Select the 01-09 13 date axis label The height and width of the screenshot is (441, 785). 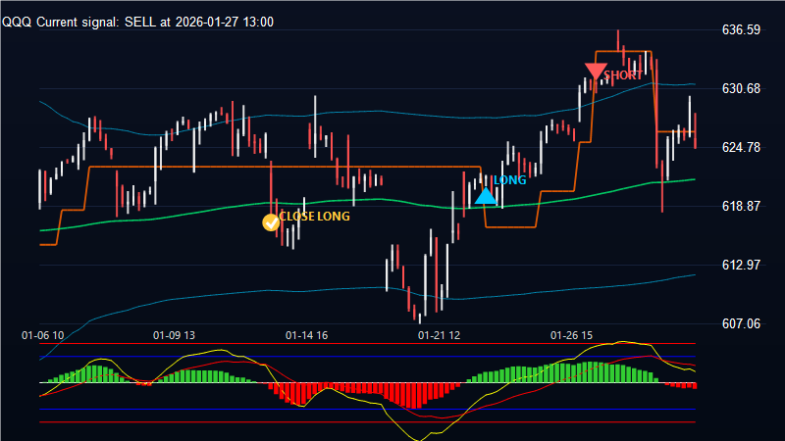pyautogui.click(x=175, y=335)
